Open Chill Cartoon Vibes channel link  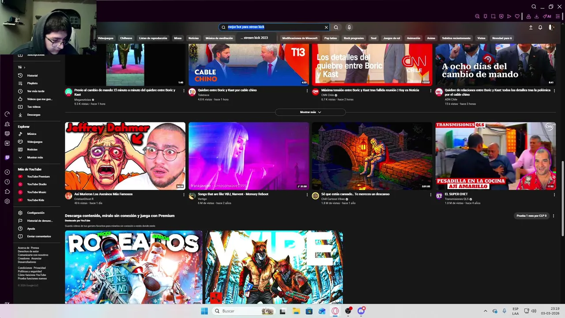(x=333, y=199)
